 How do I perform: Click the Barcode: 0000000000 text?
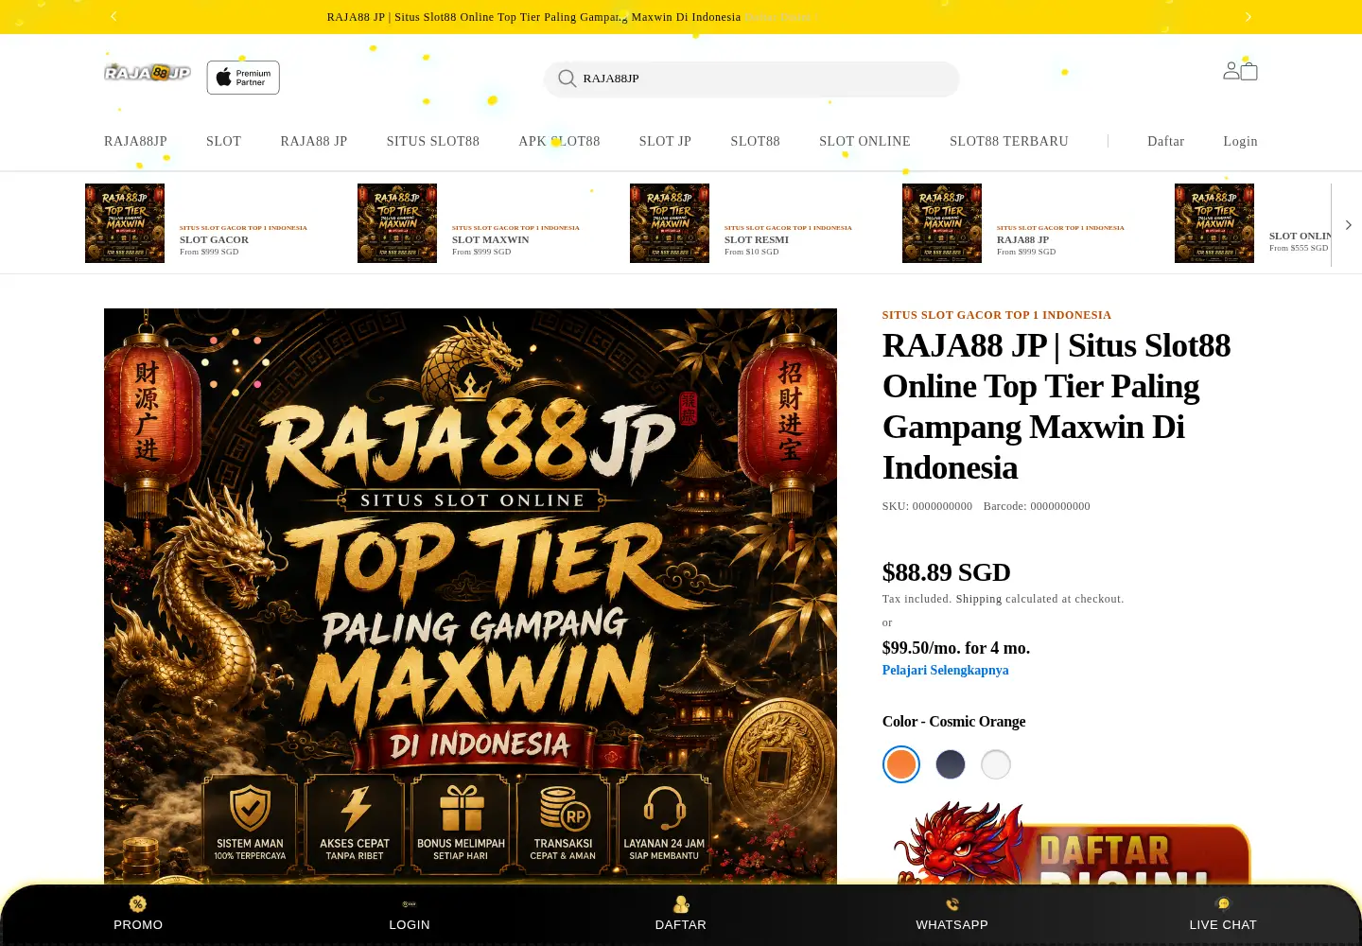(x=1037, y=506)
